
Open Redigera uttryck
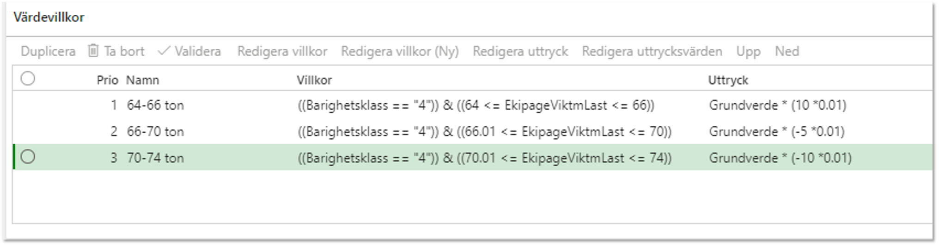(520, 51)
